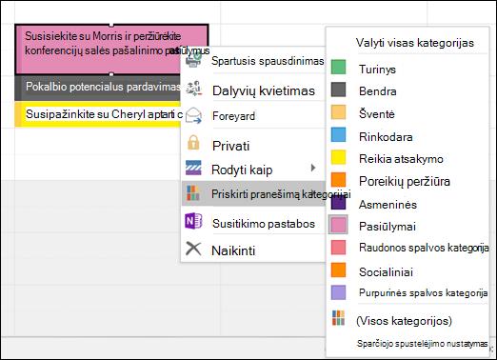Click the Quick Print printer icon
497x360 pixels.
pyautogui.click(x=193, y=60)
